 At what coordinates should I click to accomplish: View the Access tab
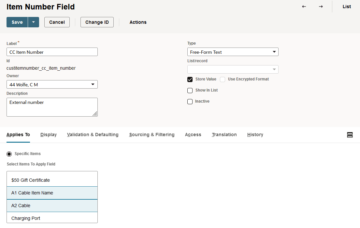pos(193,135)
